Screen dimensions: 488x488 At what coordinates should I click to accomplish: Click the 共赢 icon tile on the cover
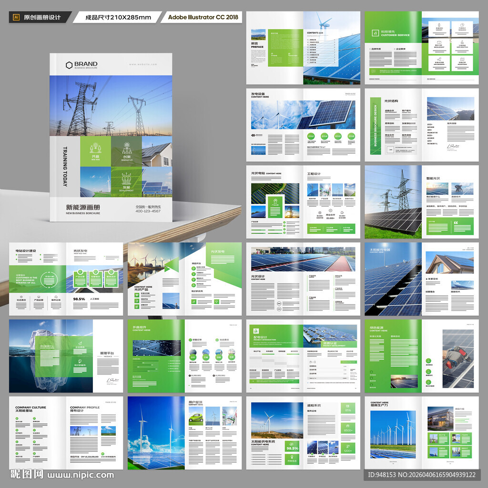[95, 152]
